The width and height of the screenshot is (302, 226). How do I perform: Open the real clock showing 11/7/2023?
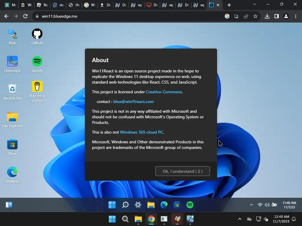click(281, 219)
